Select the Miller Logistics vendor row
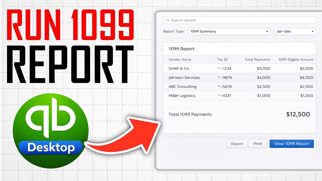Screen dimensions: 322x181 coord(239,96)
